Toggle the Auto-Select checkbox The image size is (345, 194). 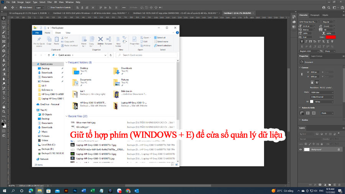pos(21,8)
